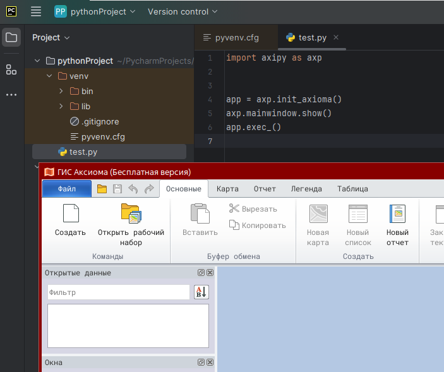Open the Version control dropdown
The height and width of the screenshot is (372, 444).
(182, 11)
